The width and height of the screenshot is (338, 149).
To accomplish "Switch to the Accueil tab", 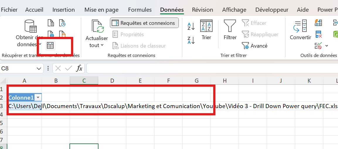I will (x=34, y=10).
